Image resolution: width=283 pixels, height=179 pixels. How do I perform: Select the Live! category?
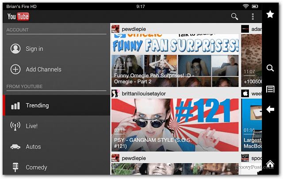click(x=56, y=126)
